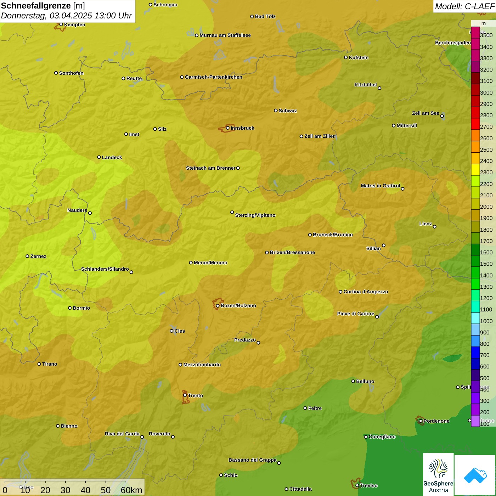
Task: Click the Landeck marker dot
Action: coord(99,157)
